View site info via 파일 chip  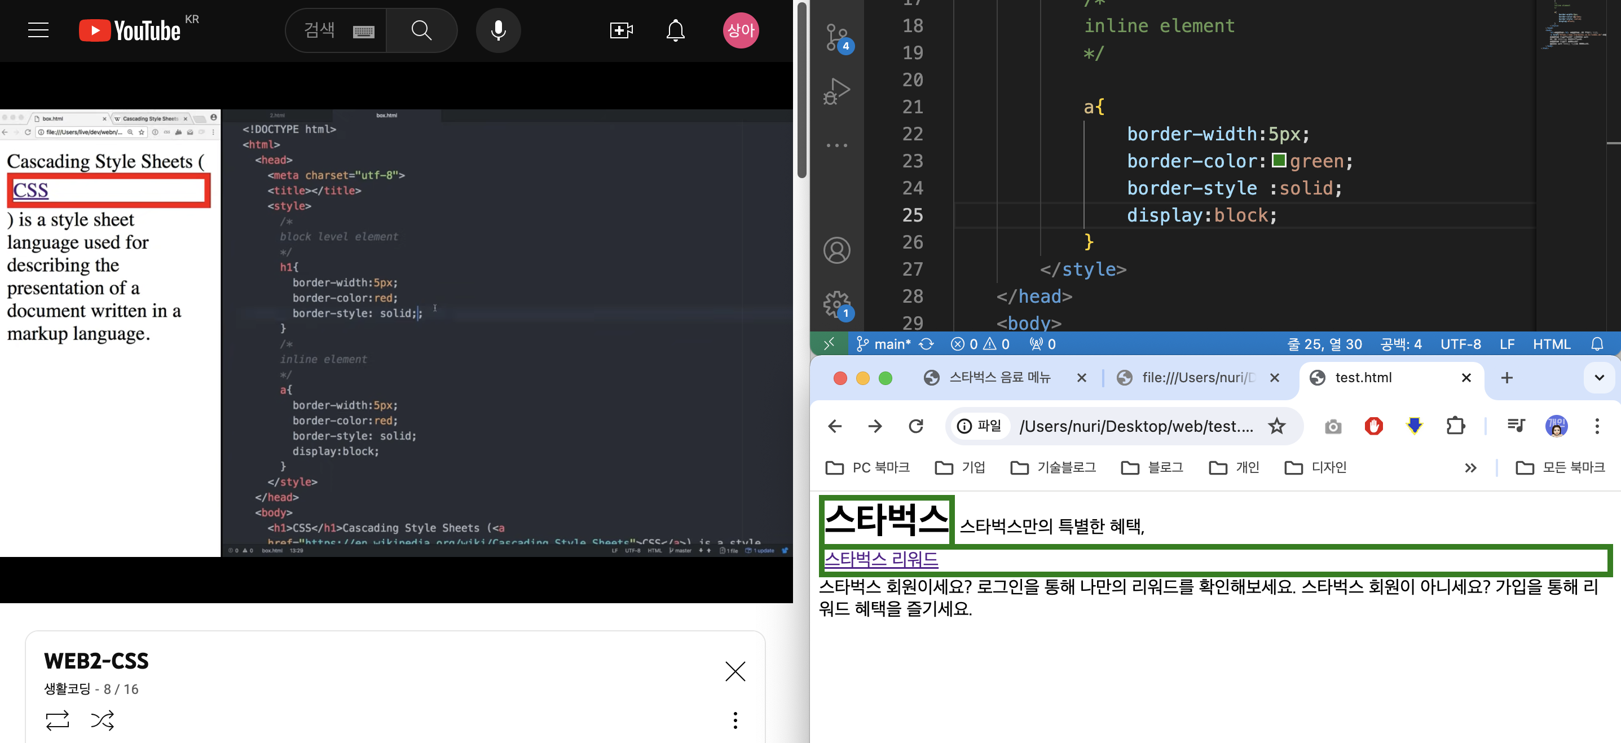click(980, 427)
